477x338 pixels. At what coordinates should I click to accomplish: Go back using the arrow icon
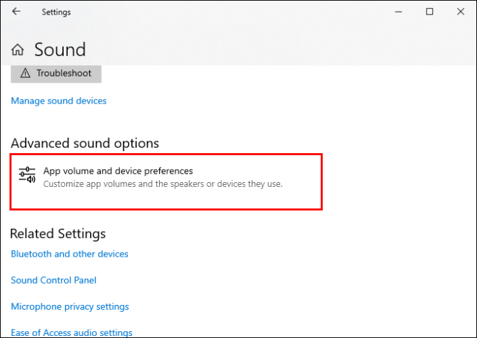click(16, 12)
